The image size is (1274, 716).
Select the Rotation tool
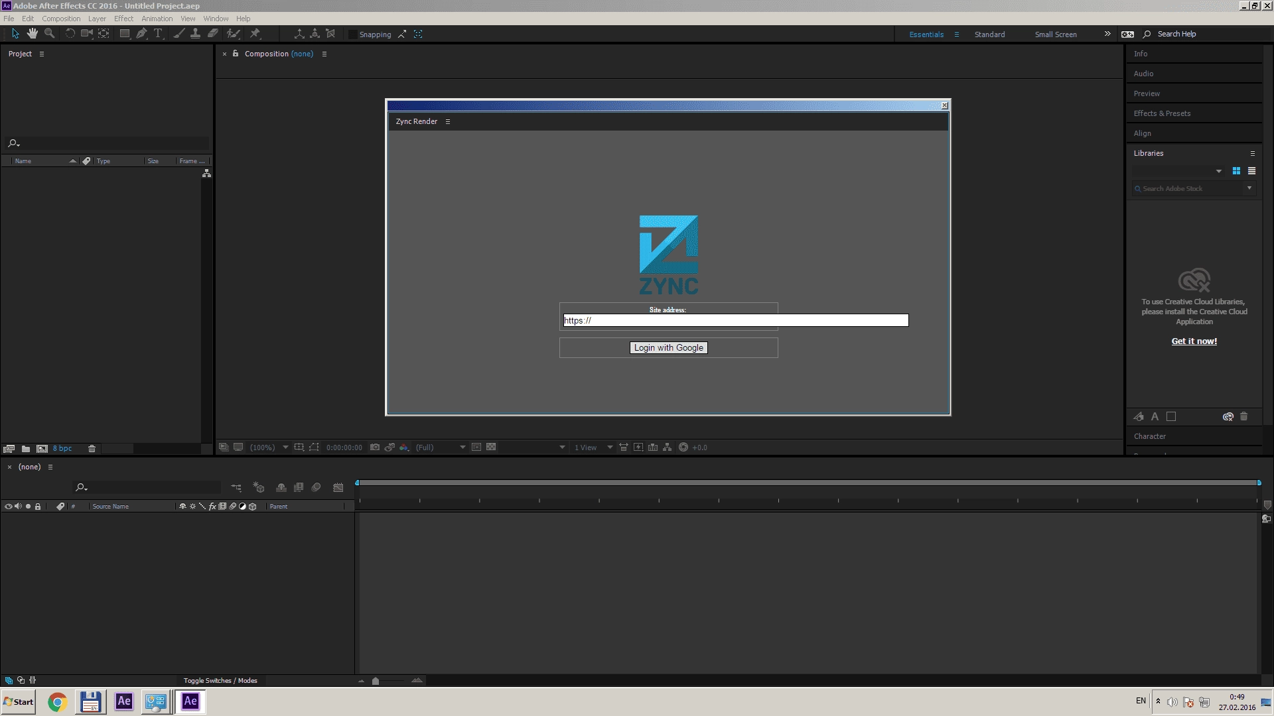[x=70, y=34]
